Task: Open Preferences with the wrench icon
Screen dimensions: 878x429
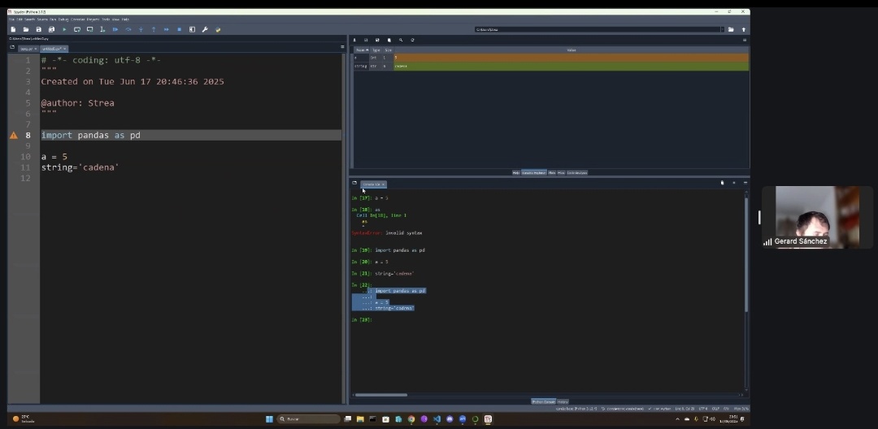Action: pos(205,29)
